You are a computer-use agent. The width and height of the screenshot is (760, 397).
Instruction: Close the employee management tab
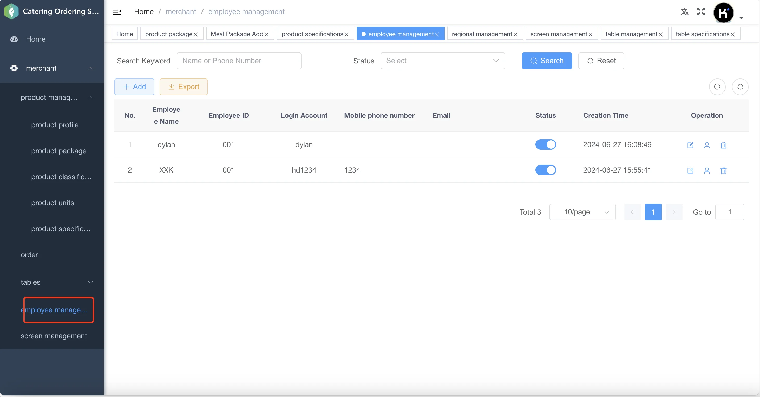pyautogui.click(x=437, y=35)
